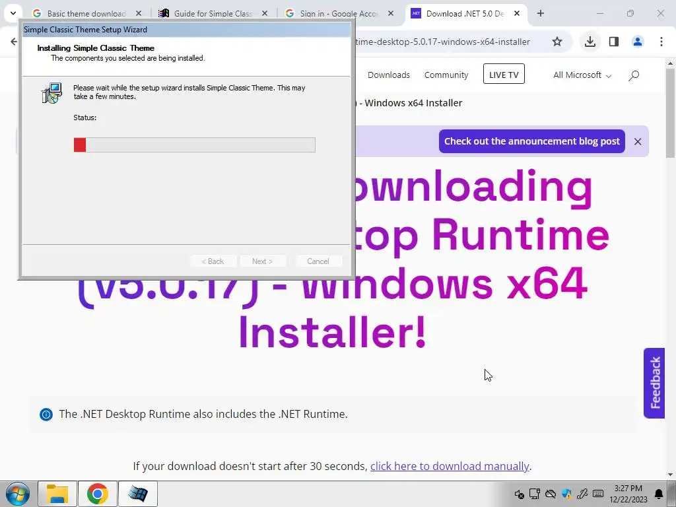
Task: Click the info icon beside .NET Runtime note
Action: pyautogui.click(x=46, y=415)
